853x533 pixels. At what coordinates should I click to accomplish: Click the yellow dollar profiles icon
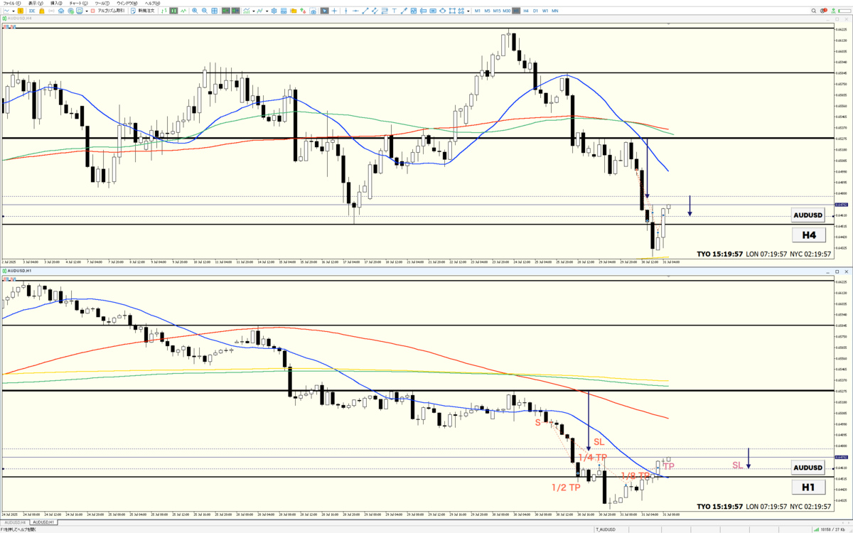tap(21, 11)
